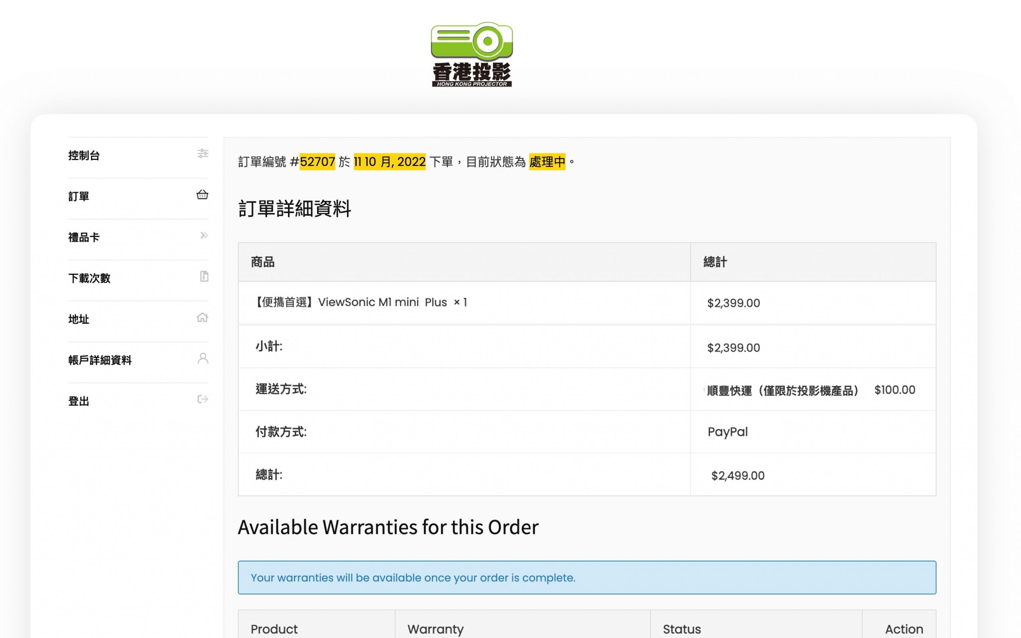Screen dimensions: 1021x638
Task: Click the Product column header
Action: 274,629
